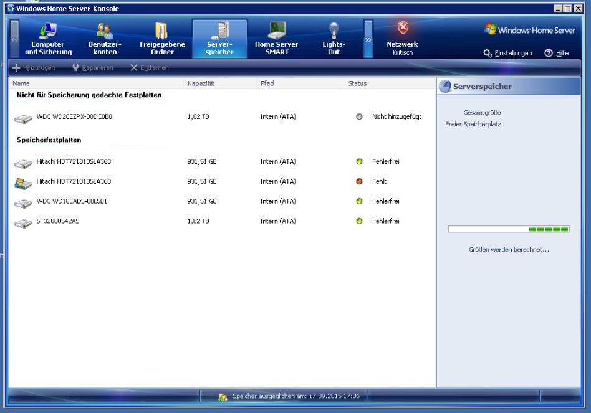
Task: Select the ST32000542AS drive name
Action: (58, 221)
